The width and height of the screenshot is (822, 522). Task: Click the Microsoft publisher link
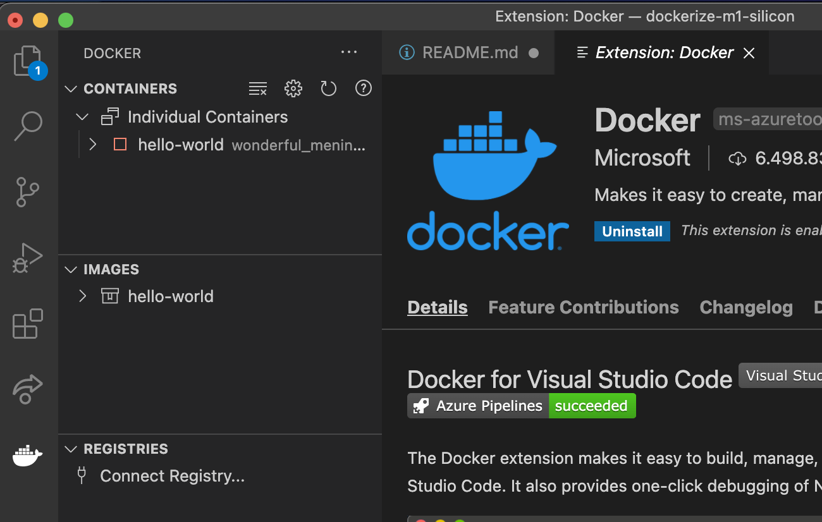[642, 158]
